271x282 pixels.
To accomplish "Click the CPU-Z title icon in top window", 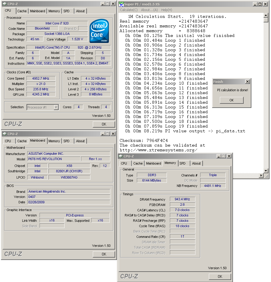I will tap(5, 4).
